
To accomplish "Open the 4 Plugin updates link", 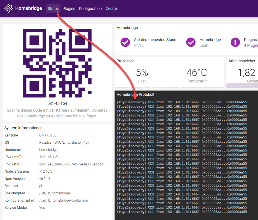I will point(251,45).
